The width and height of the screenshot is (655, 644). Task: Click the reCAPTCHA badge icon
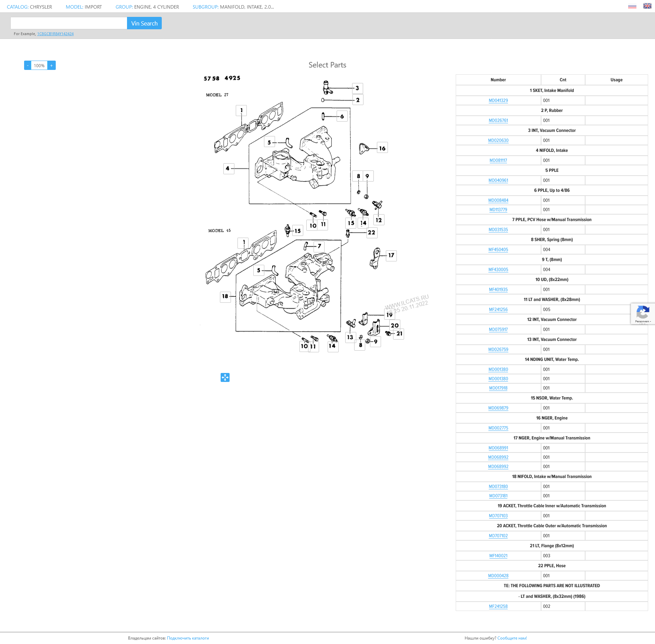coord(642,313)
